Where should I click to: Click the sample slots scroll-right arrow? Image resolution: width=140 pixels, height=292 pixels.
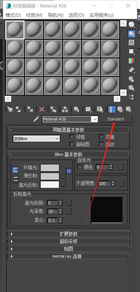117,99
